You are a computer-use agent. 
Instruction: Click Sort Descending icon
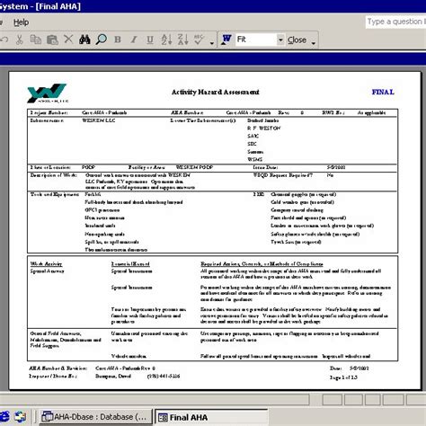[x=182, y=40]
